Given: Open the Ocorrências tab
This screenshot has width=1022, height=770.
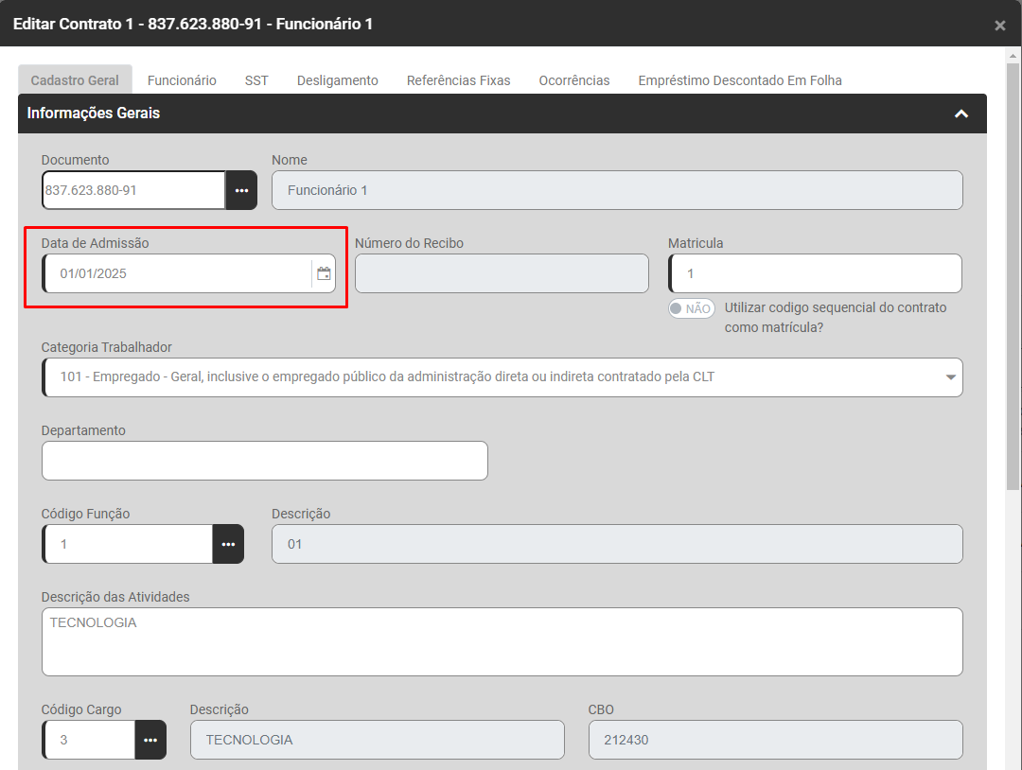Looking at the screenshot, I should pos(573,80).
